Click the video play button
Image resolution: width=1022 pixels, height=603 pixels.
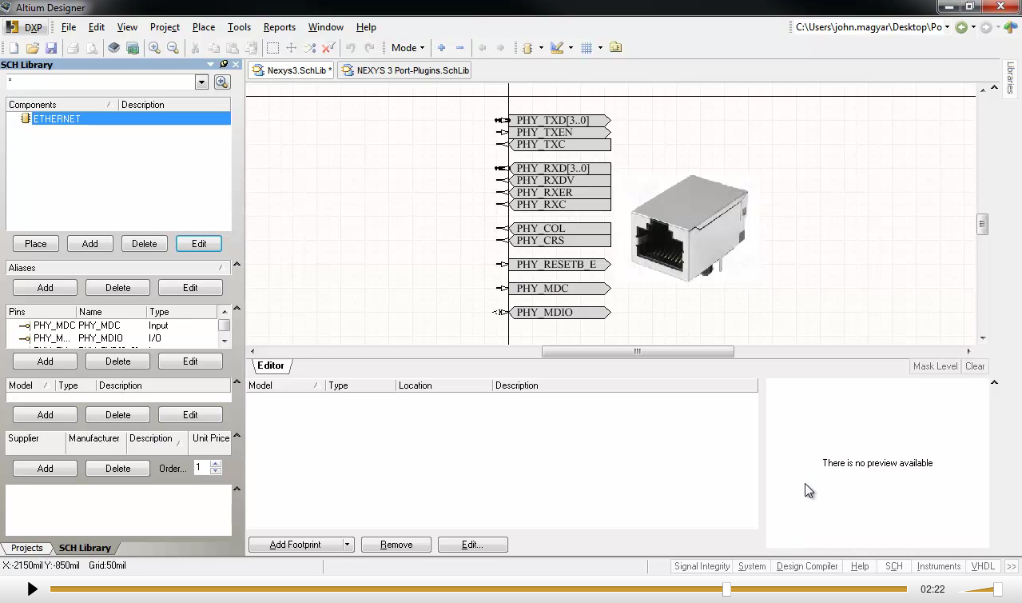point(32,589)
